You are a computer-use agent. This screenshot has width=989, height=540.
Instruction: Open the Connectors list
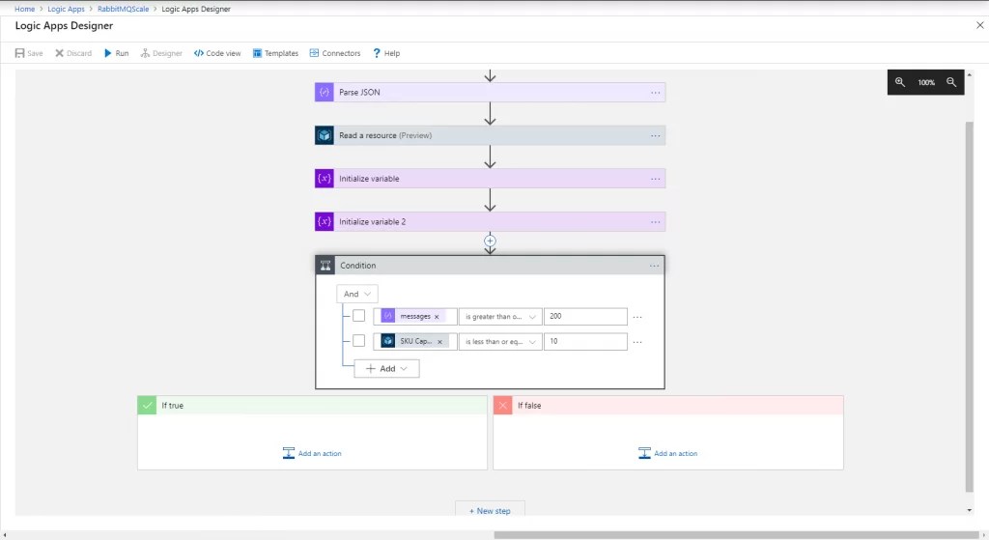(335, 53)
